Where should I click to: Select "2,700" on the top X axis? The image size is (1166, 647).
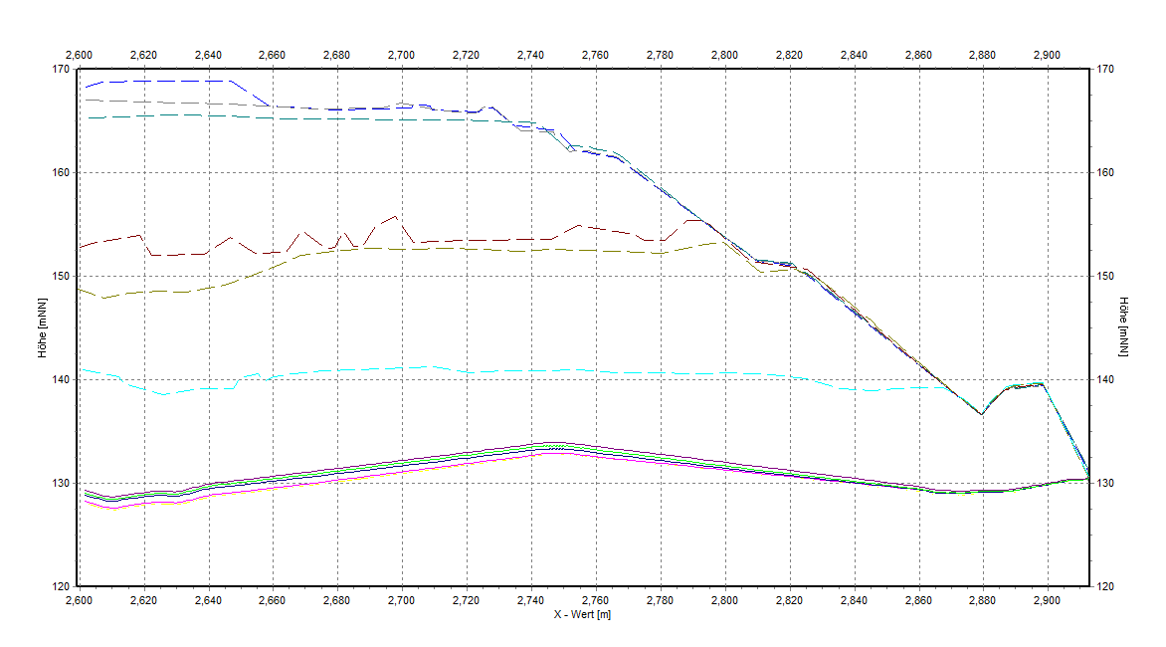(402, 55)
